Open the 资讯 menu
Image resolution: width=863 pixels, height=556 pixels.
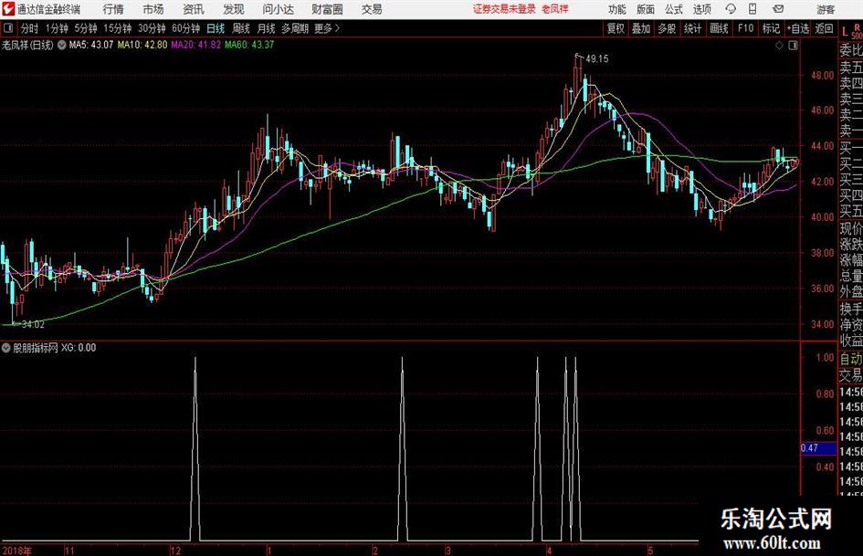(x=194, y=9)
